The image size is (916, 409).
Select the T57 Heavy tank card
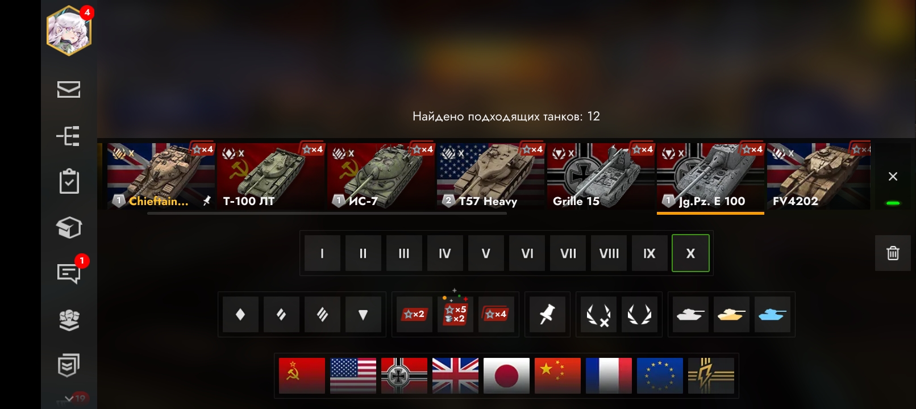490,176
